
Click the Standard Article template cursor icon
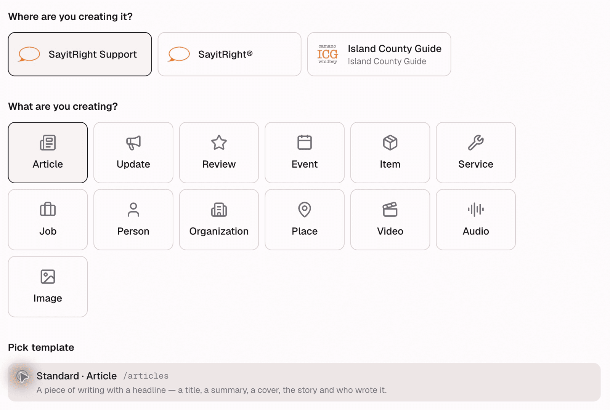22,376
